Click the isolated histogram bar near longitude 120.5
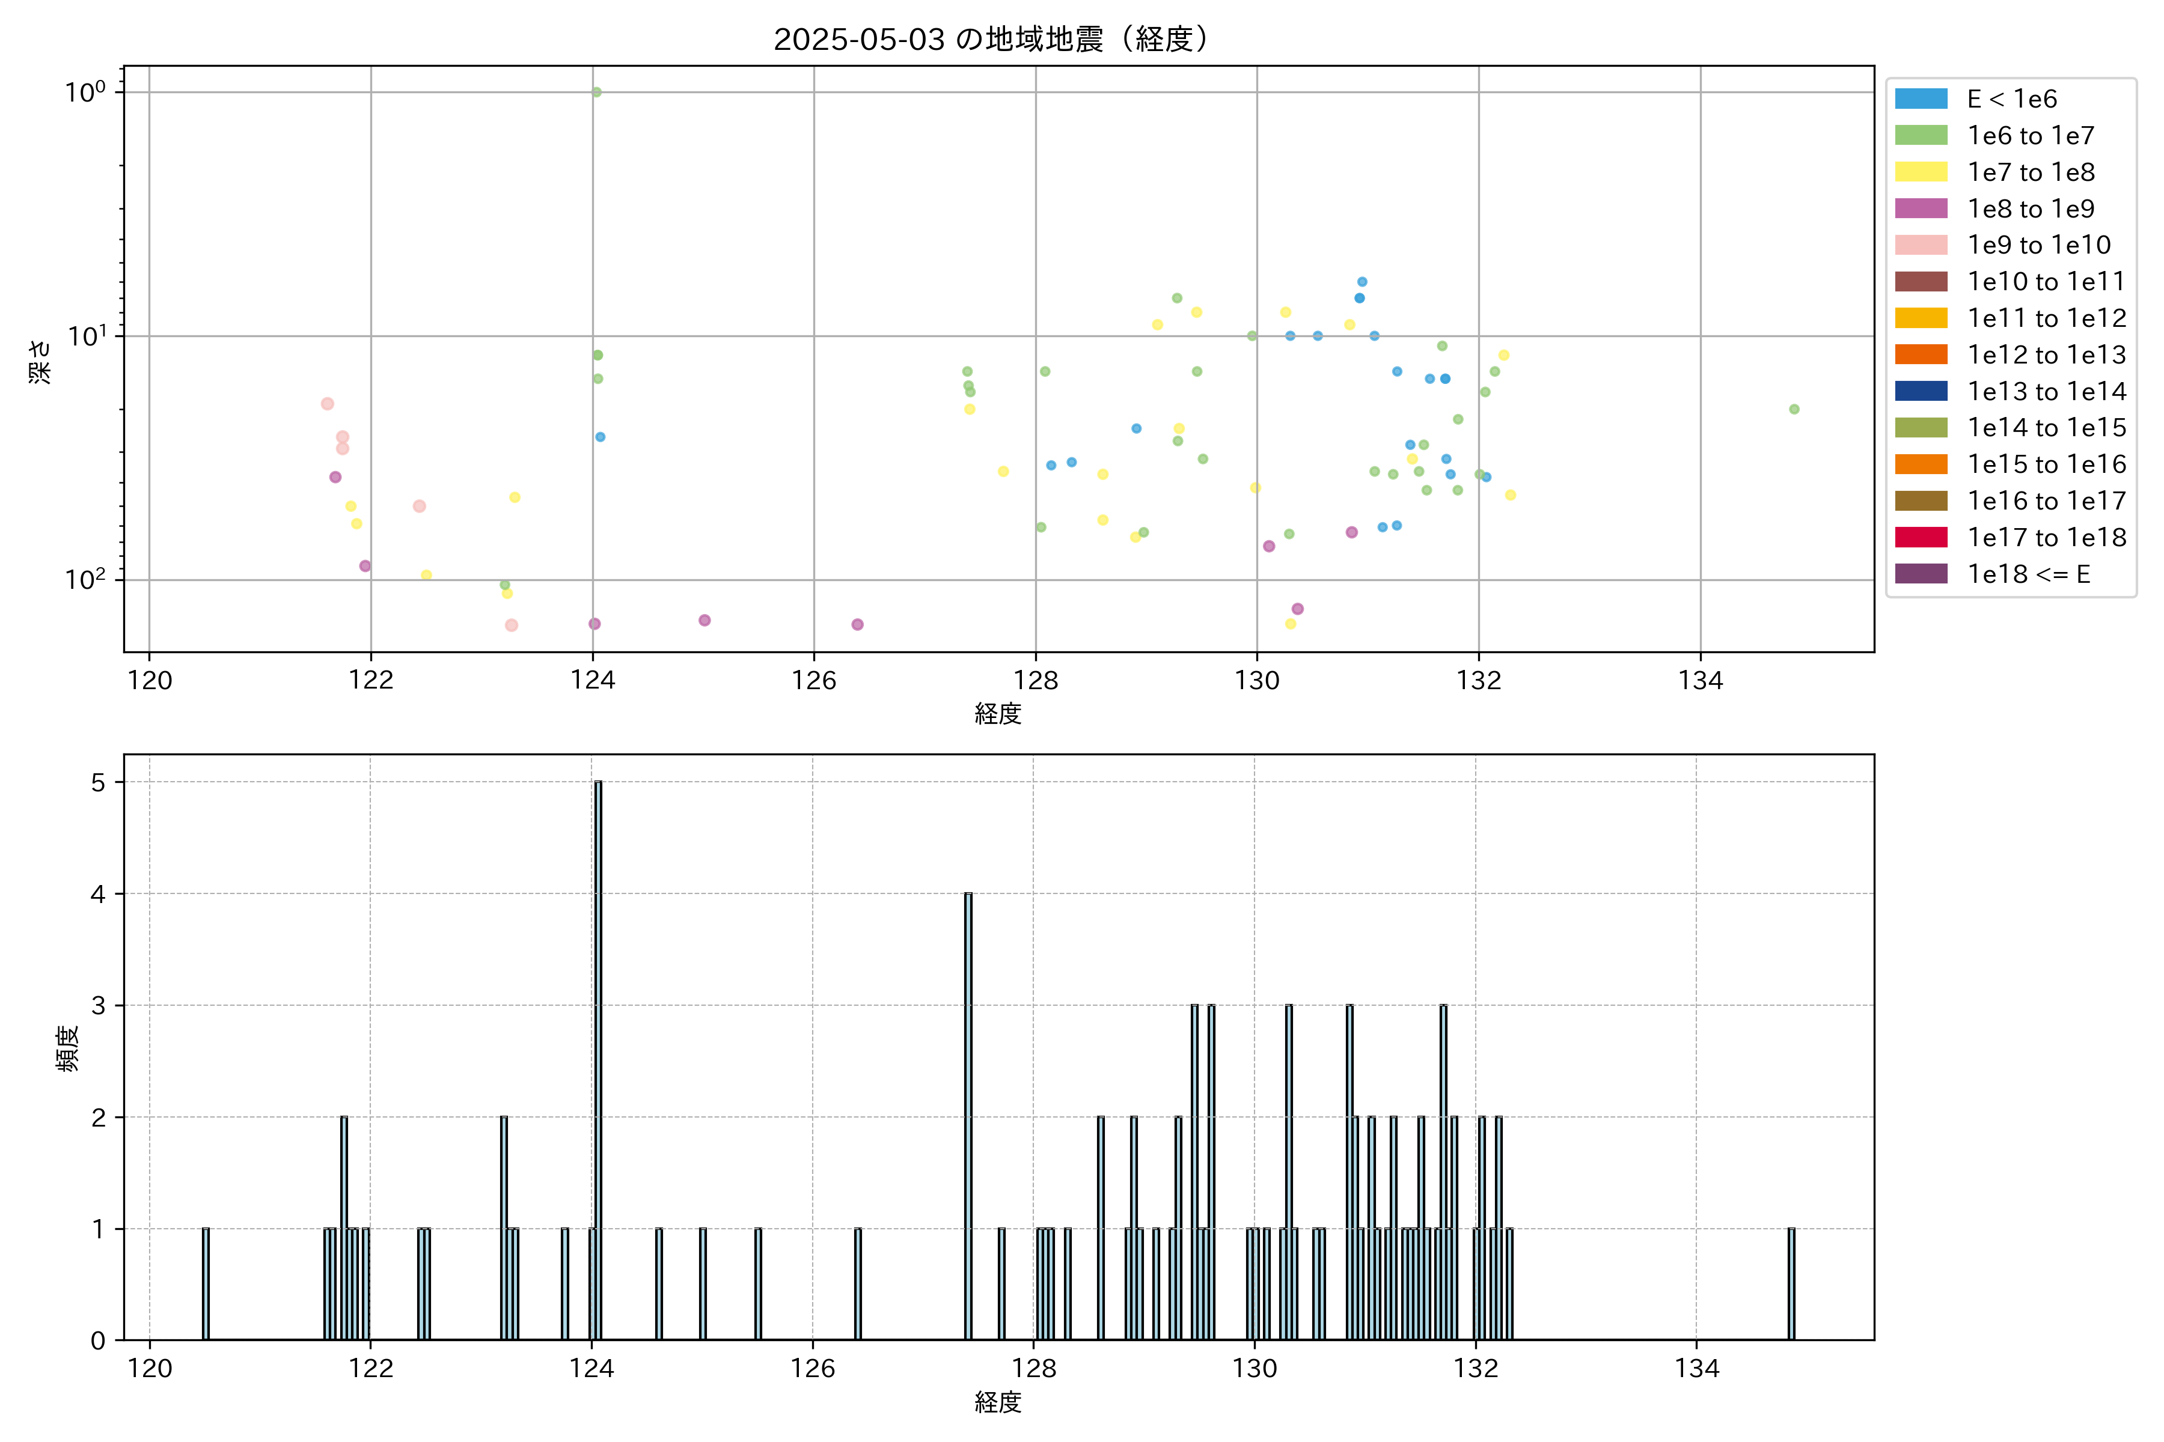Screen dimensions: 2164x1442 coord(205,1283)
